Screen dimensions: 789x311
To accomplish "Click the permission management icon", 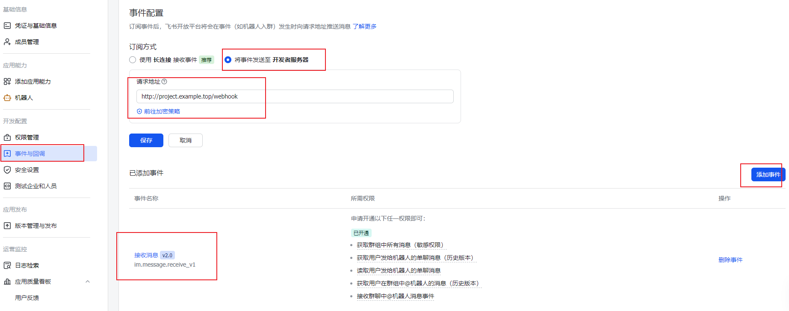I will click(7, 137).
